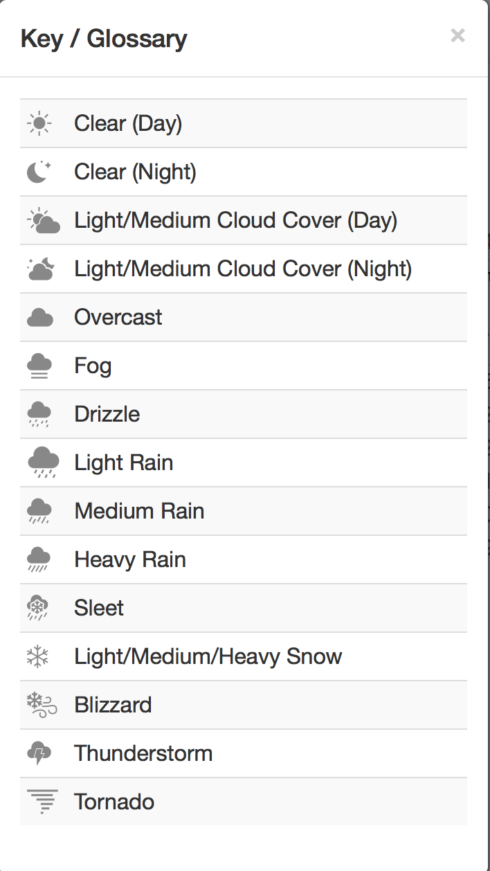Click the Fog weather icon
Image resolution: width=490 pixels, height=871 pixels.
(40, 365)
